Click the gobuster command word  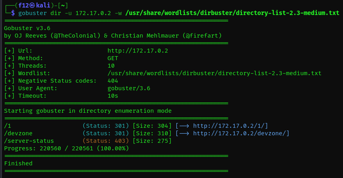[x=33, y=13]
